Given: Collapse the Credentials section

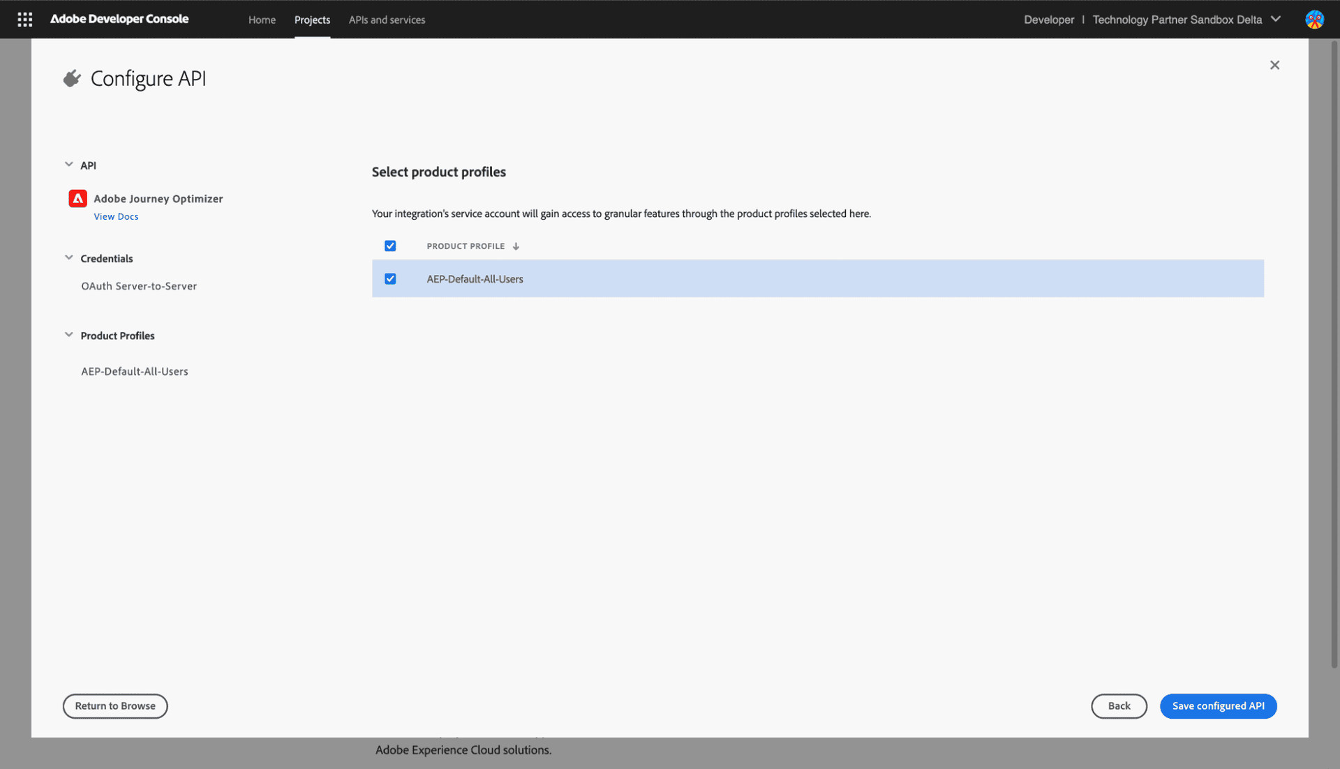Looking at the screenshot, I should point(68,257).
